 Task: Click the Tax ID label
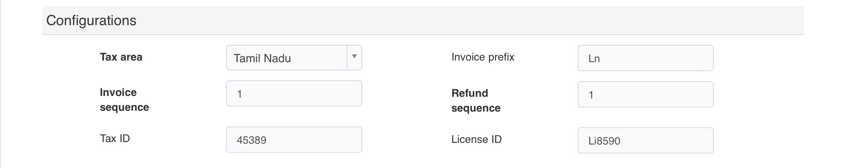115,139
